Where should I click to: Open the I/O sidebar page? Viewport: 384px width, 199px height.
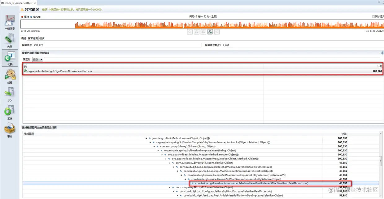click(x=10, y=94)
